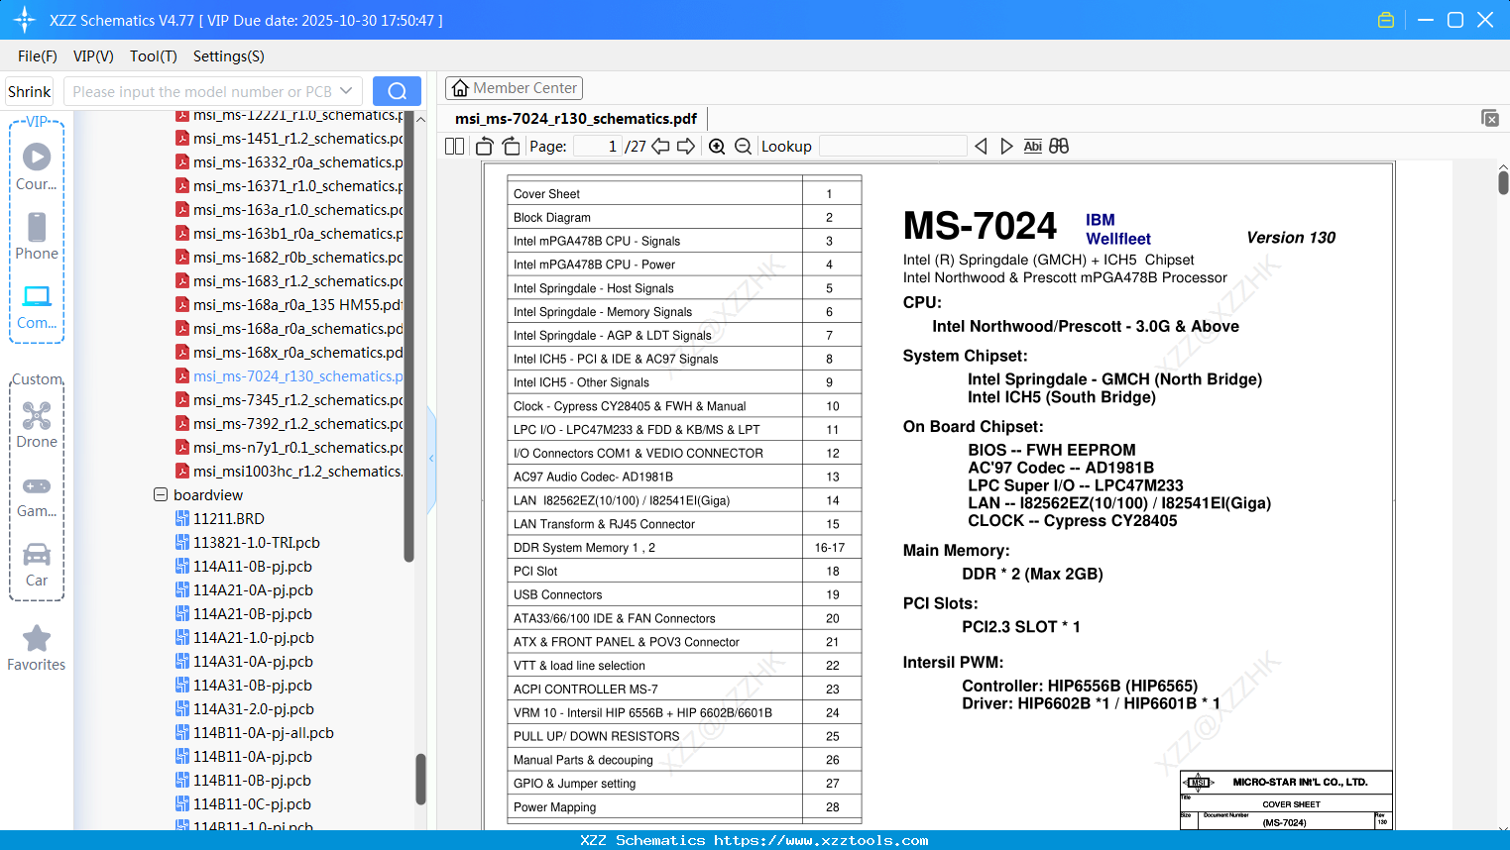Open 114A11-0B-pj.pcb boardview file
The image size is (1510, 850).
click(x=244, y=567)
